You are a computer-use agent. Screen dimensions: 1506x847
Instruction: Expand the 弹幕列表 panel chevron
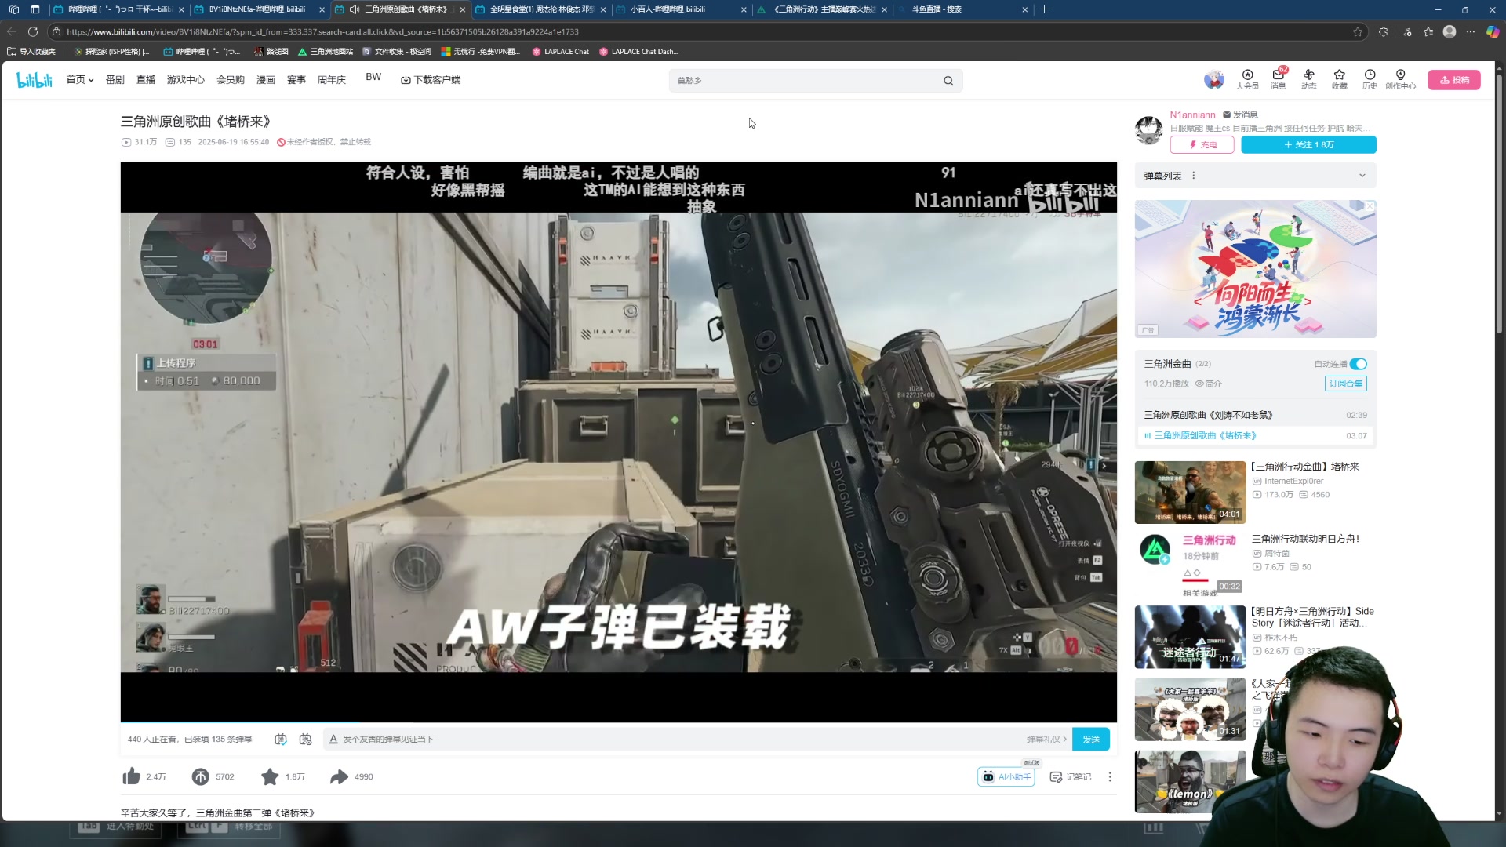pyautogui.click(x=1362, y=176)
